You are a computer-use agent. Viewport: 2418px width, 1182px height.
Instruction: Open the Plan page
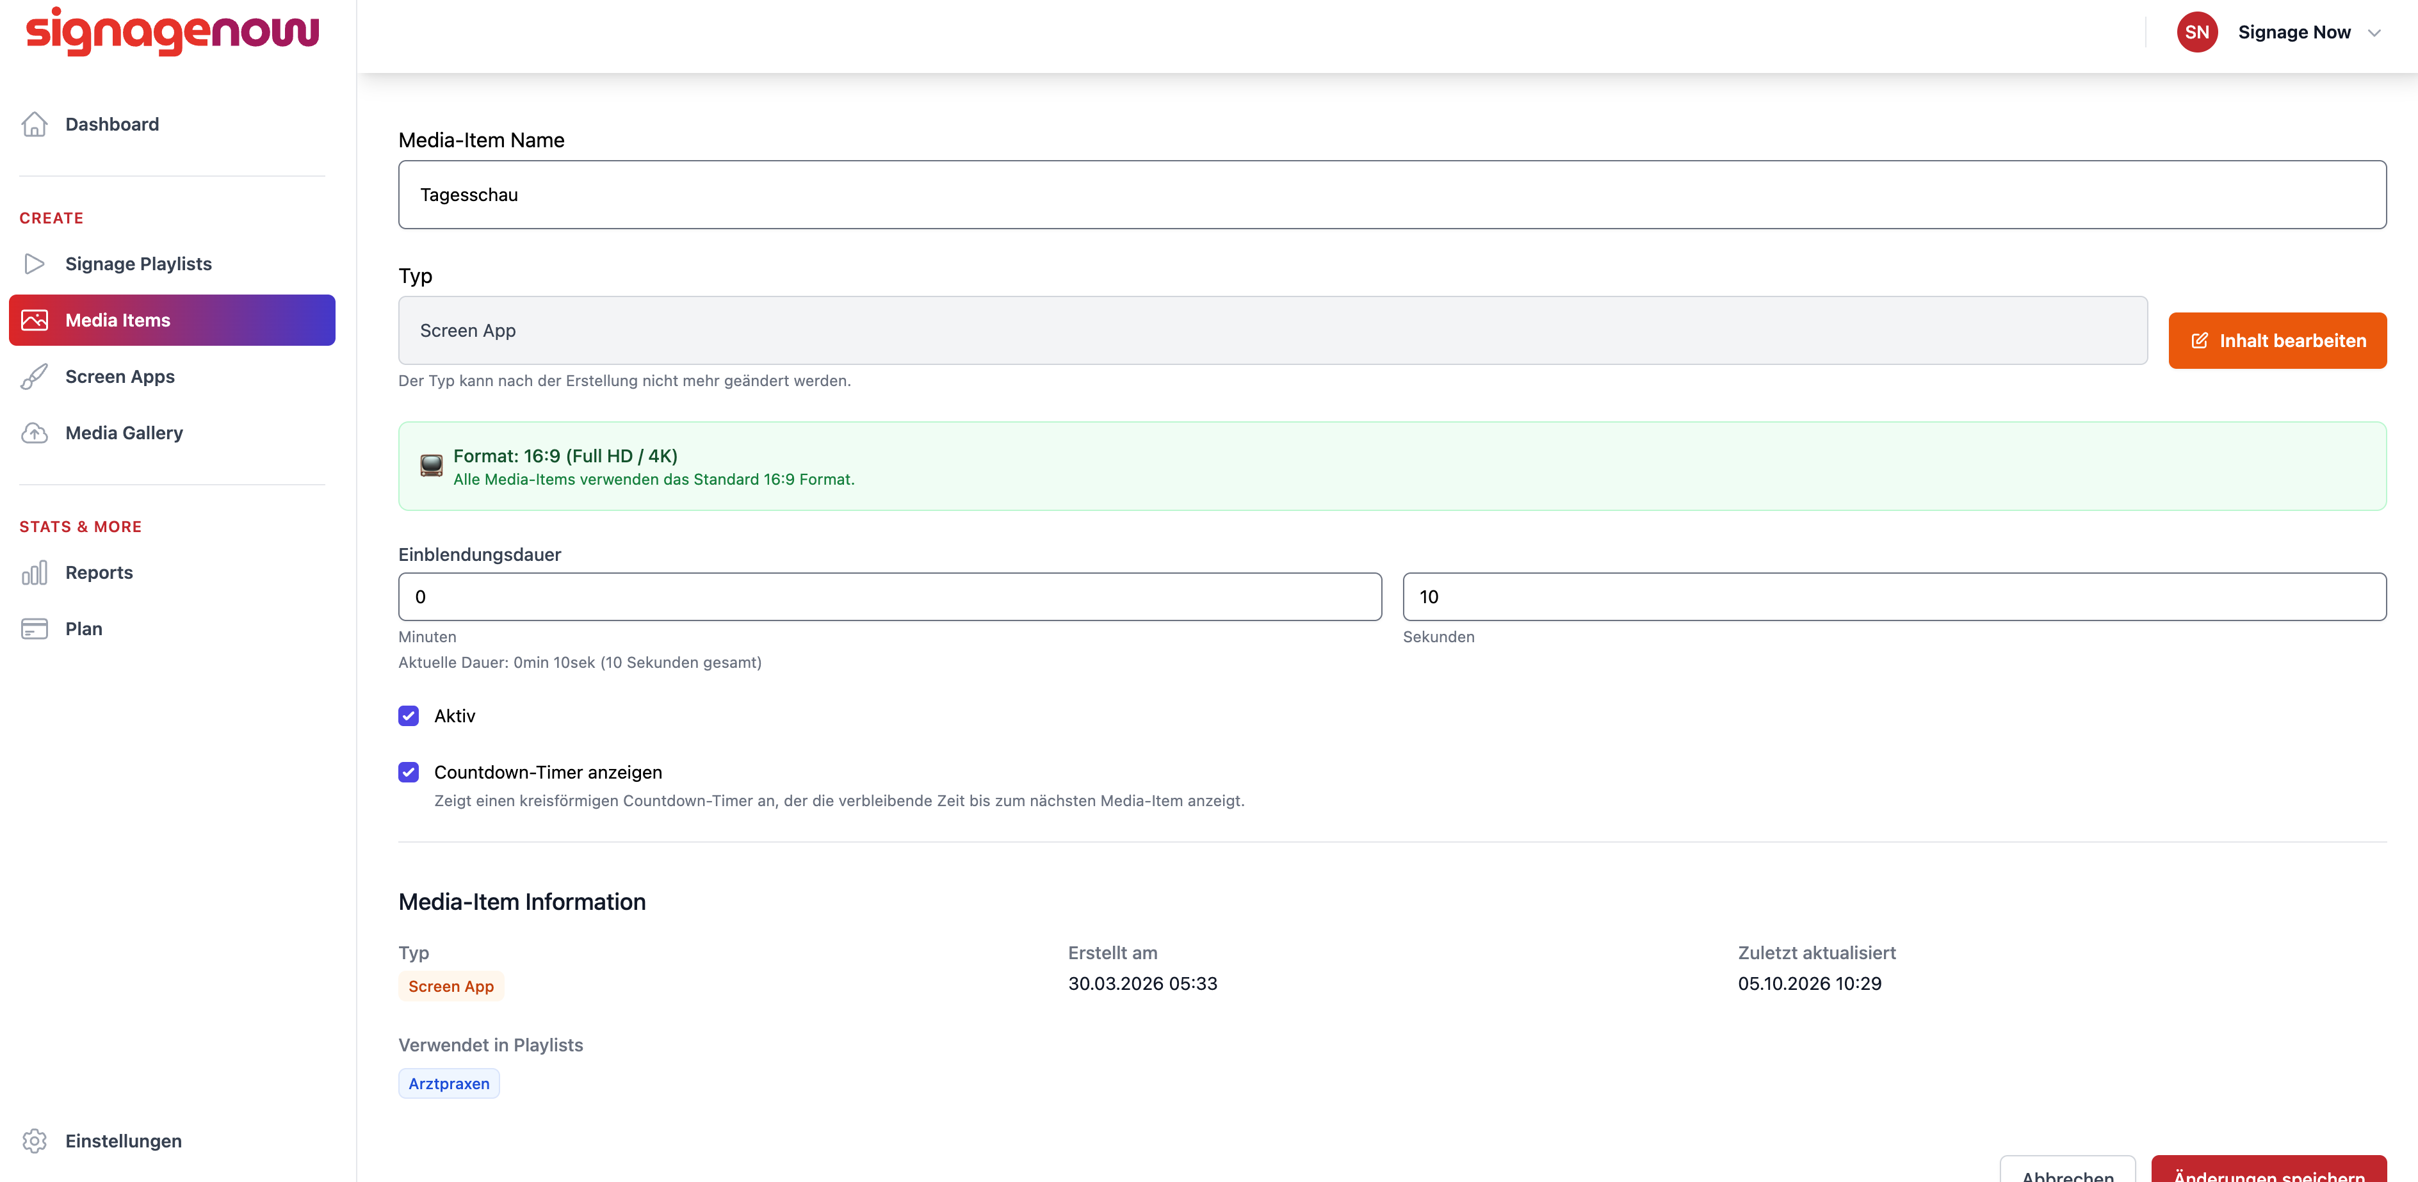(x=173, y=629)
